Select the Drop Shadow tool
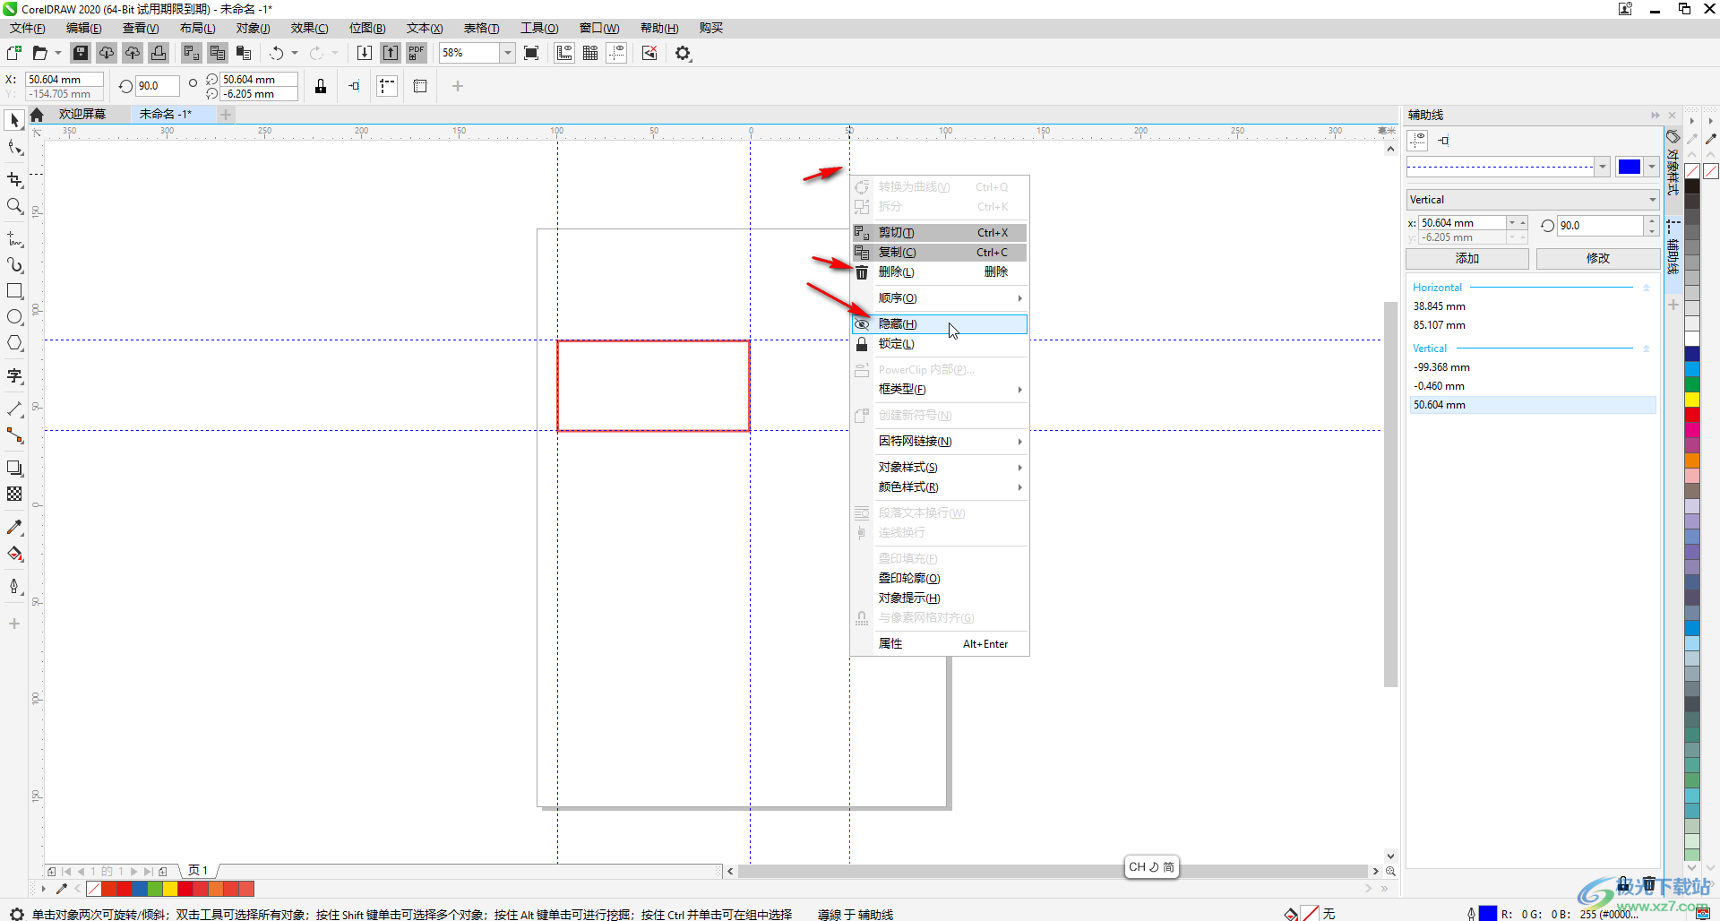The image size is (1720, 921). [x=14, y=468]
